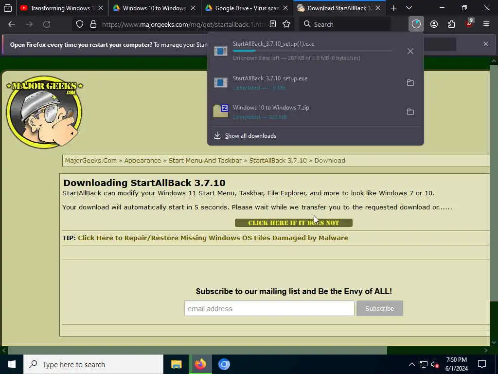Image resolution: width=498 pixels, height=374 pixels.
Task: Open uBlock Origin extension icon
Action: pyautogui.click(x=469, y=24)
